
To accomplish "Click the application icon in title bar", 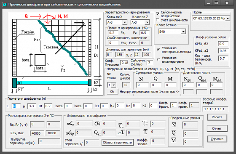I will (x=5, y=4).
